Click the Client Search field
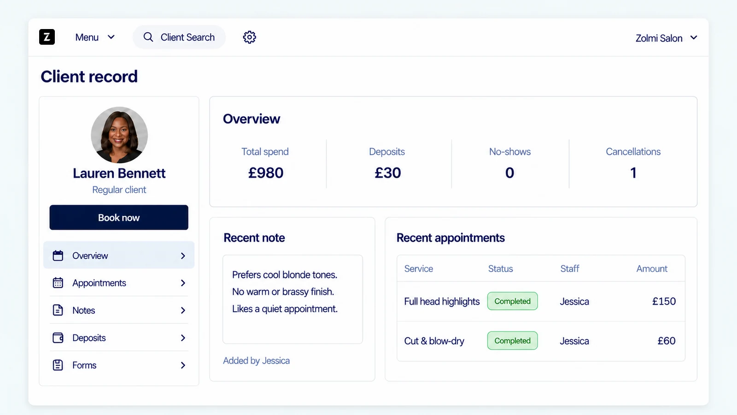Viewport: 737px width, 415px height. tap(179, 37)
